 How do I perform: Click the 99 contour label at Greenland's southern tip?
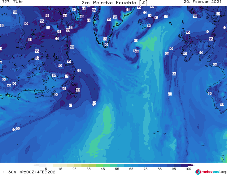coord(105,39)
